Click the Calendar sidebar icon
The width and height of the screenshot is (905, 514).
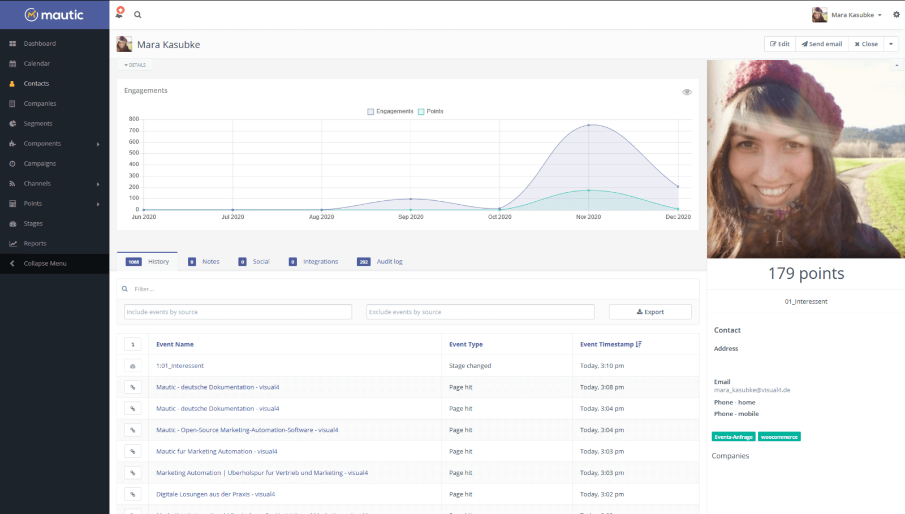pos(12,64)
